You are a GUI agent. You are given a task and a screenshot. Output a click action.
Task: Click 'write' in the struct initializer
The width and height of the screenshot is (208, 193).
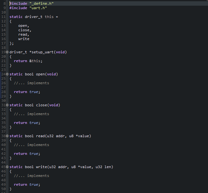click(x=24, y=39)
